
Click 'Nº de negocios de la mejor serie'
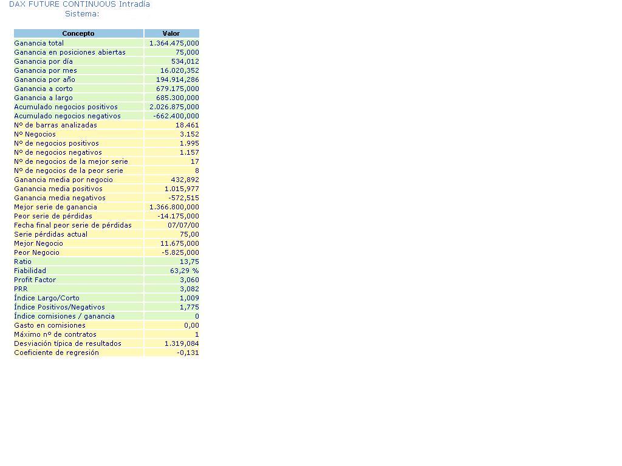[x=71, y=161]
